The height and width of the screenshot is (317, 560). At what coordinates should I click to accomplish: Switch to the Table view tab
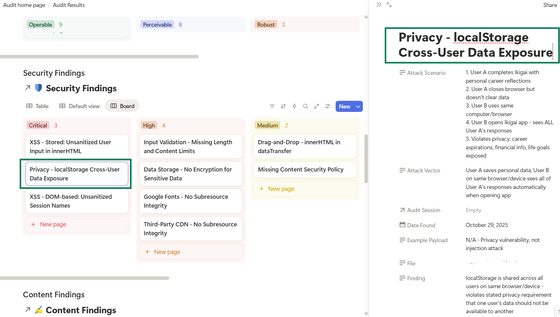37,106
